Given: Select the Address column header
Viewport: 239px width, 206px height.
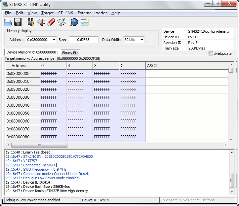Looking at the screenshot, I should (22, 66).
